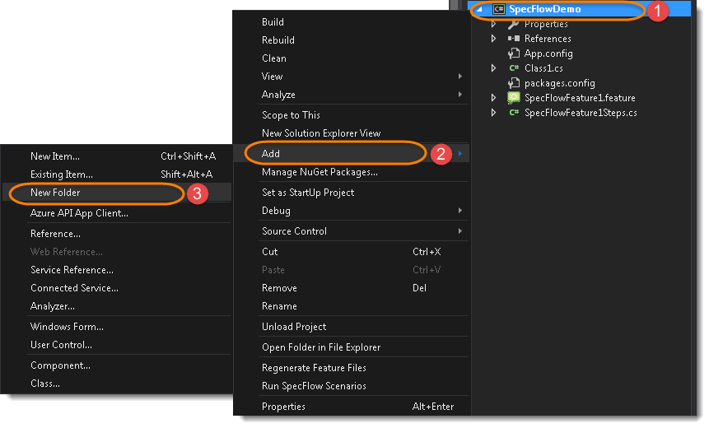This screenshot has width=709, height=428.
Task: Collapse the SpecFlowDemo project node arrow
Action: tap(480, 9)
